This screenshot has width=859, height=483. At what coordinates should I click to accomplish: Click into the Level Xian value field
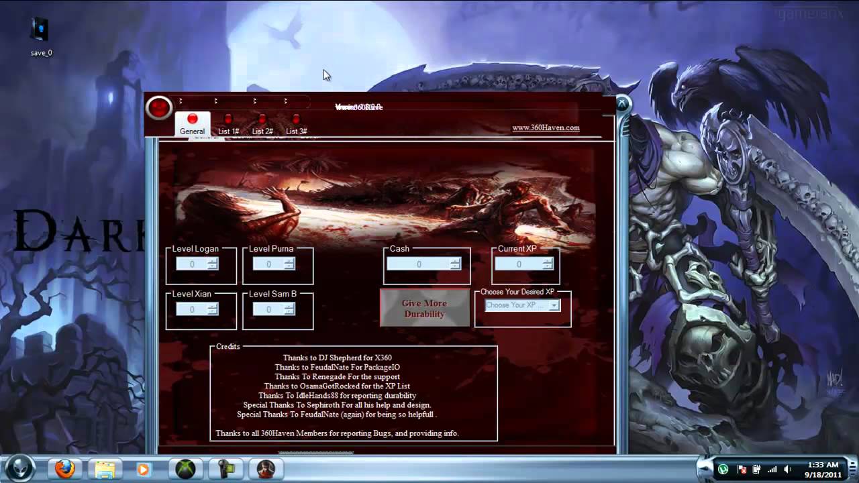tap(192, 309)
